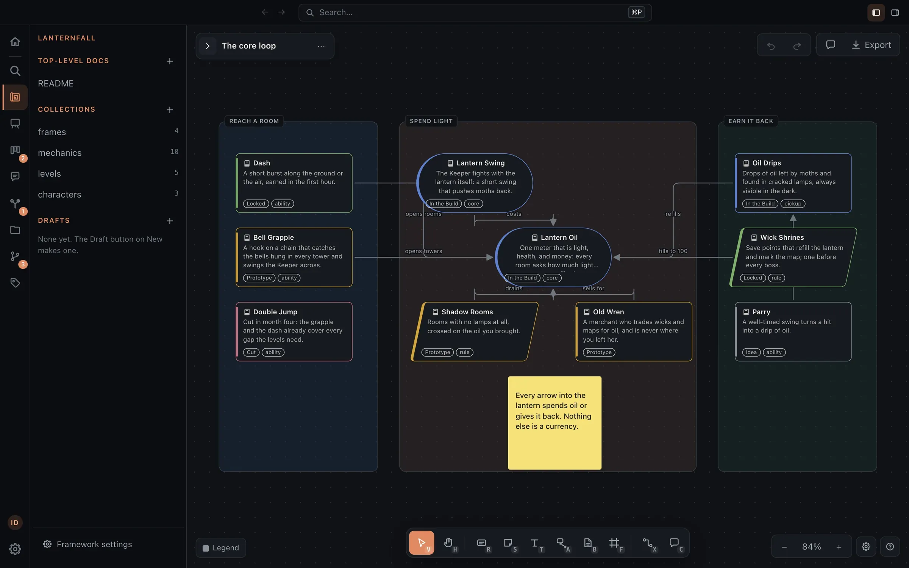Create a new draft
This screenshot has height=568, width=909.
point(170,220)
